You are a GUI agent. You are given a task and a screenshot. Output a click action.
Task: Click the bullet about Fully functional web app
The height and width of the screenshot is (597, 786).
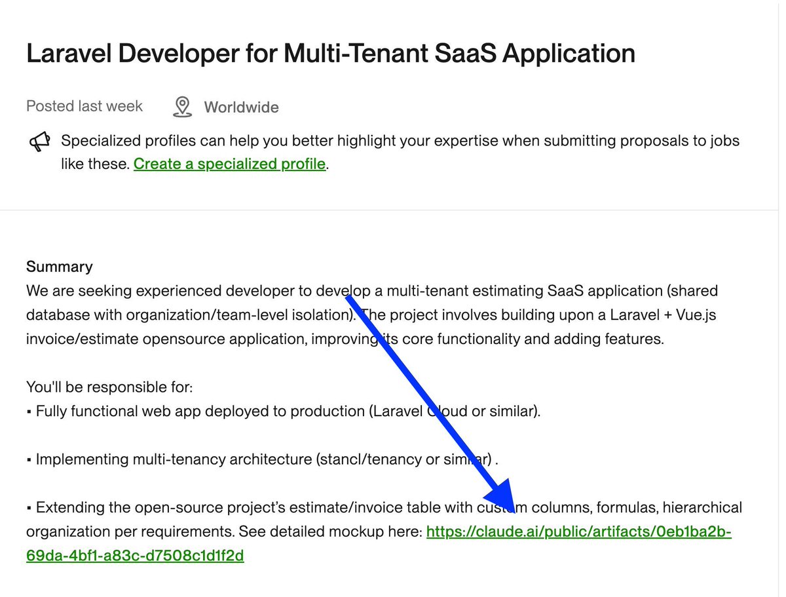coord(284,412)
